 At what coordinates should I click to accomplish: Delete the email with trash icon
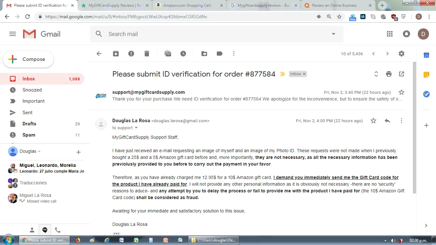click(147, 54)
